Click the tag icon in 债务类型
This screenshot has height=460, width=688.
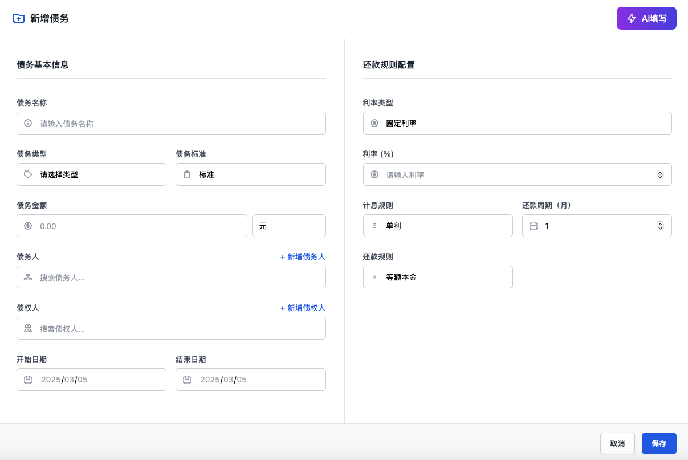[28, 174]
